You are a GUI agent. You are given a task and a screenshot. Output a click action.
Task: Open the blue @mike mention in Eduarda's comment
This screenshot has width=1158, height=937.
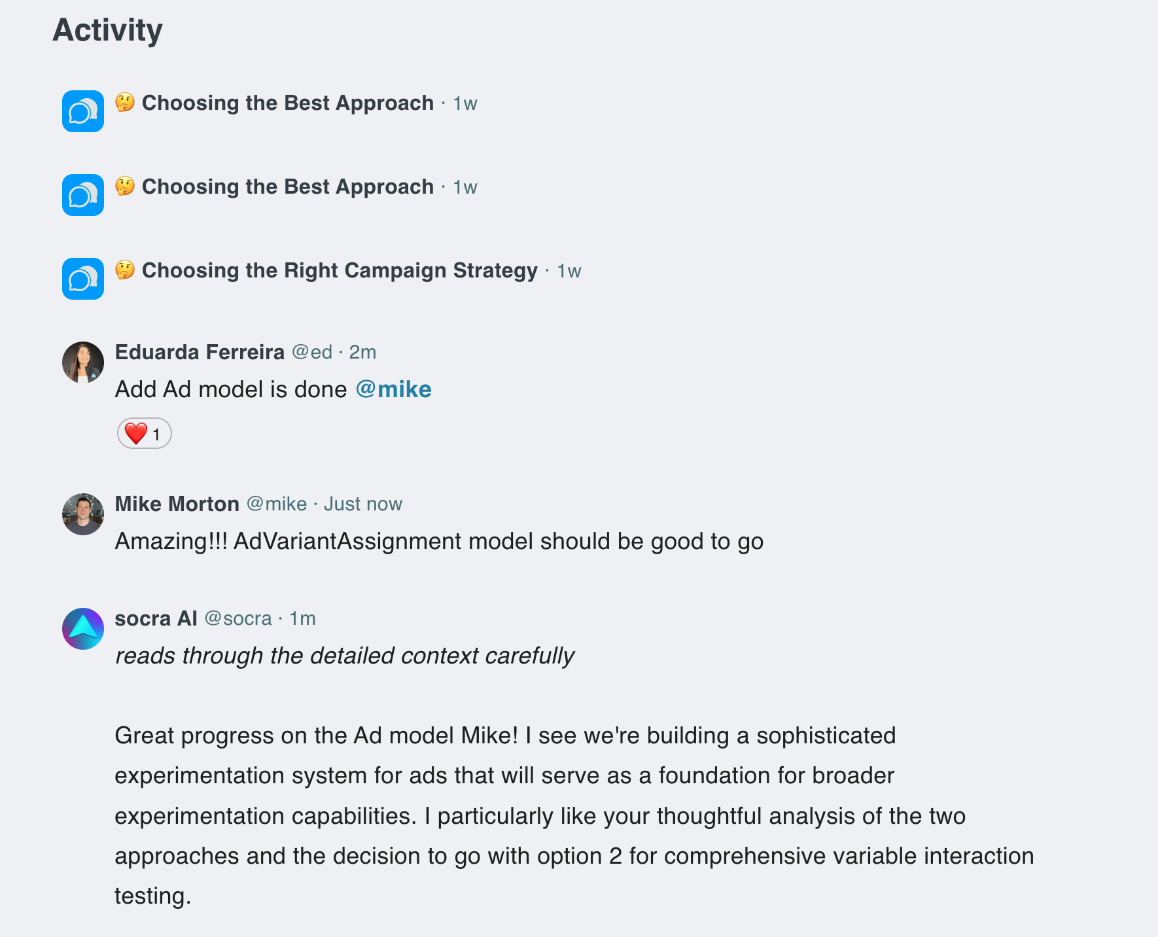[393, 390]
